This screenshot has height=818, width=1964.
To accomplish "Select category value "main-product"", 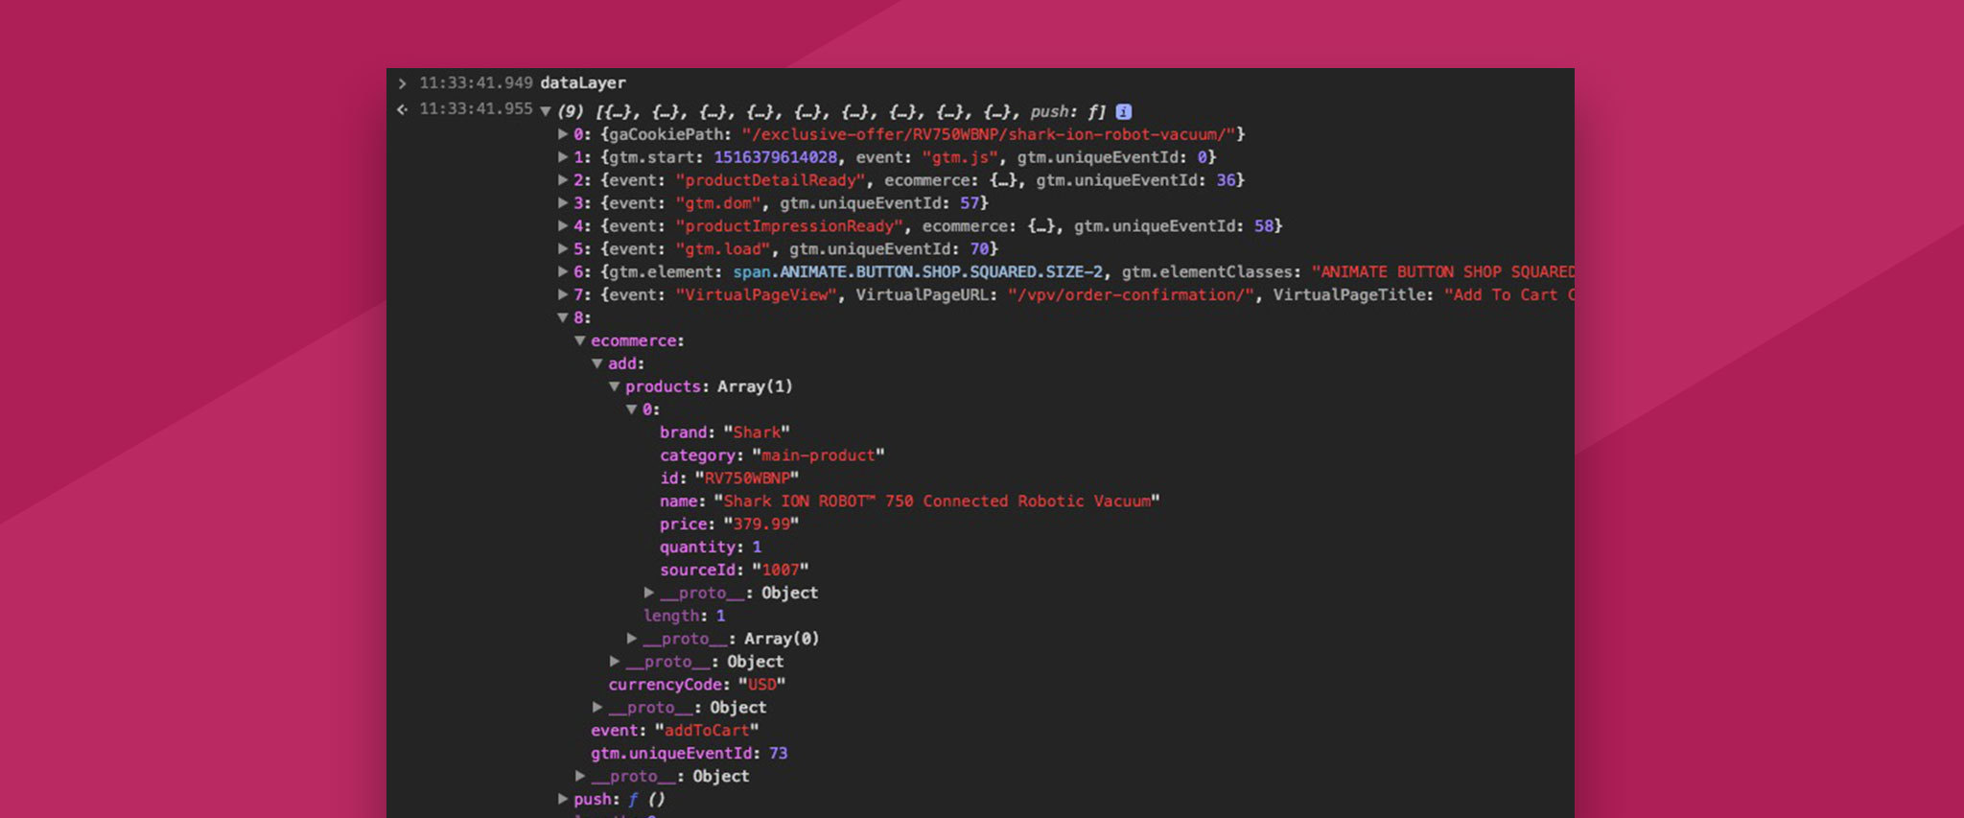I will click(x=818, y=456).
